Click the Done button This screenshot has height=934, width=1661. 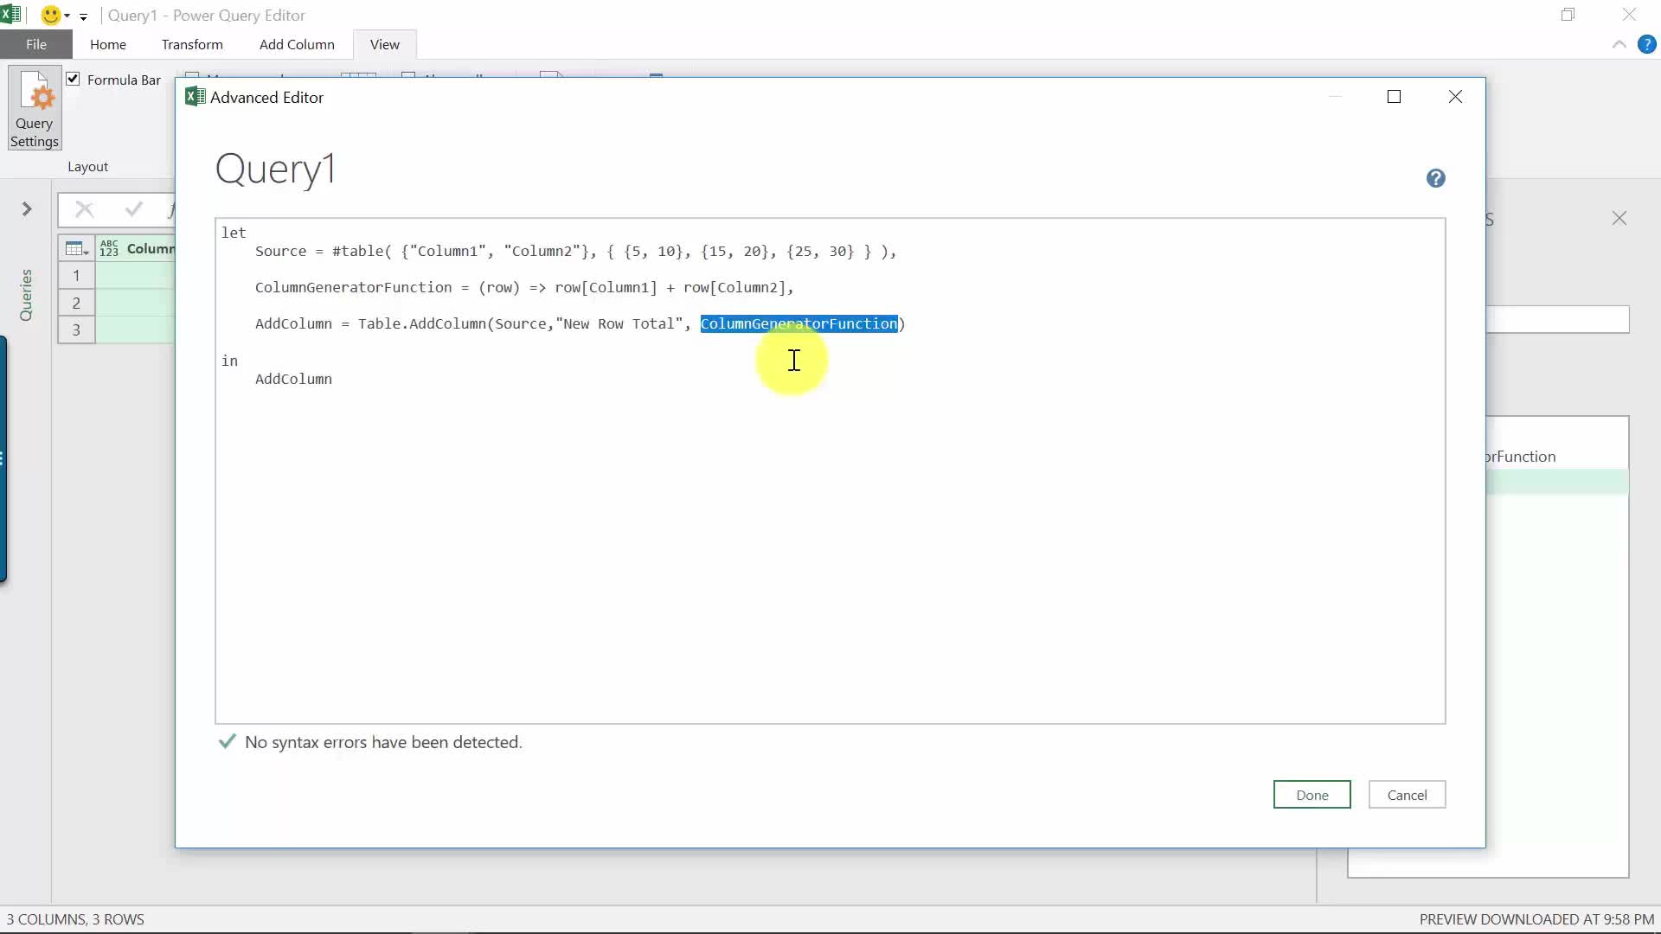[x=1311, y=795]
